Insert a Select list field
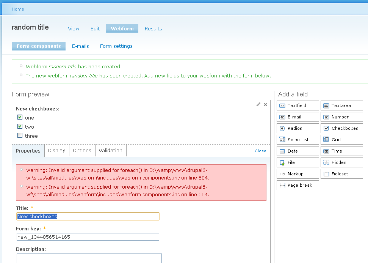368x263 pixels. [x=298, y=140]
